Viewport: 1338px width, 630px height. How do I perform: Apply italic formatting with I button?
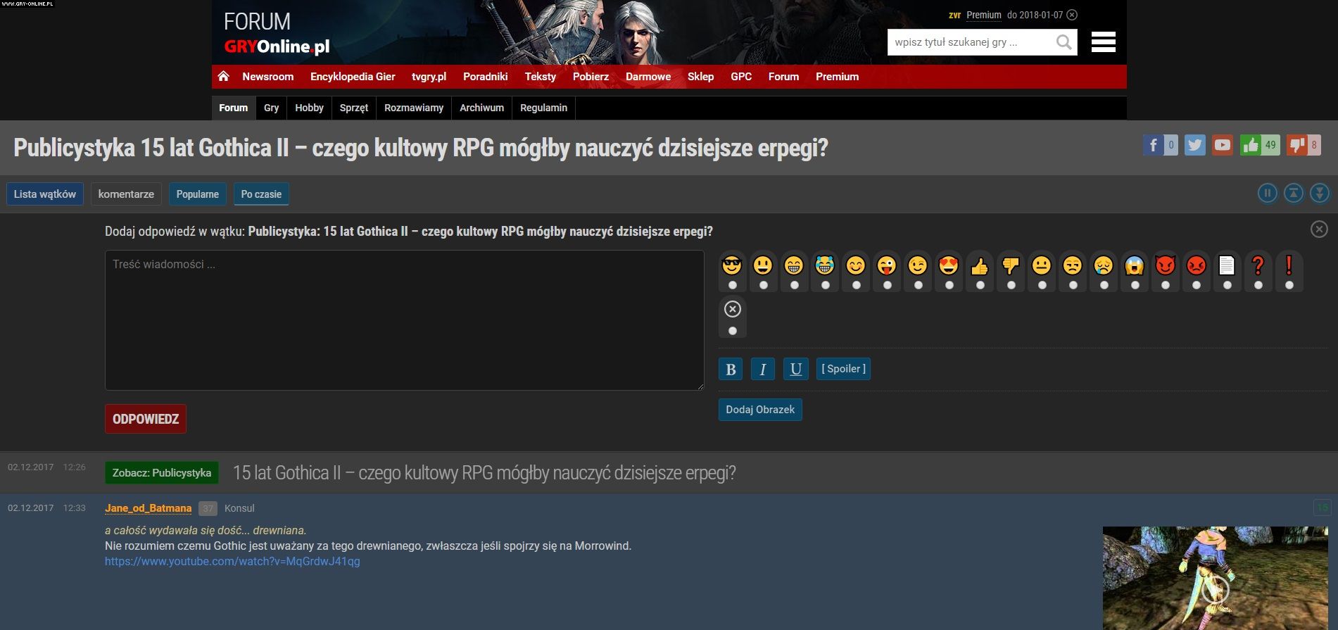point(763,369)
